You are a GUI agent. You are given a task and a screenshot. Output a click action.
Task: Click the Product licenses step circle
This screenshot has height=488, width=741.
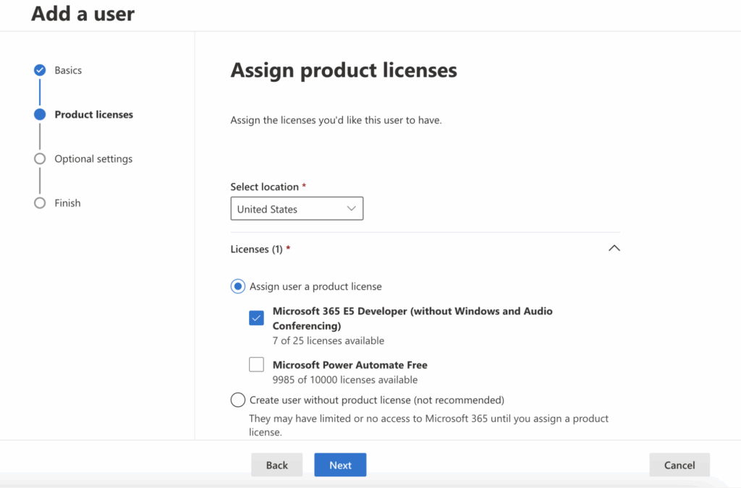coord(40,114)
